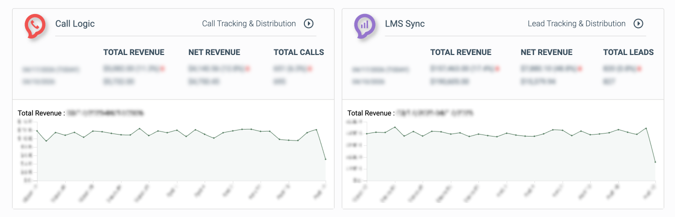675x217 pixels.
Task: Click arrow icon beside Call Tracking & Distribution
Action: (309, 23)
